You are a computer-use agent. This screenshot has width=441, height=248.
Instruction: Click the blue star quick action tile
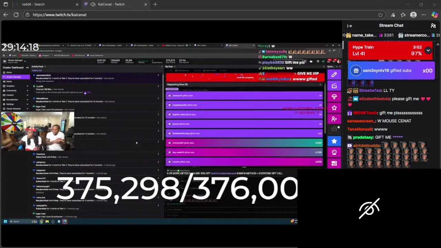334,141
